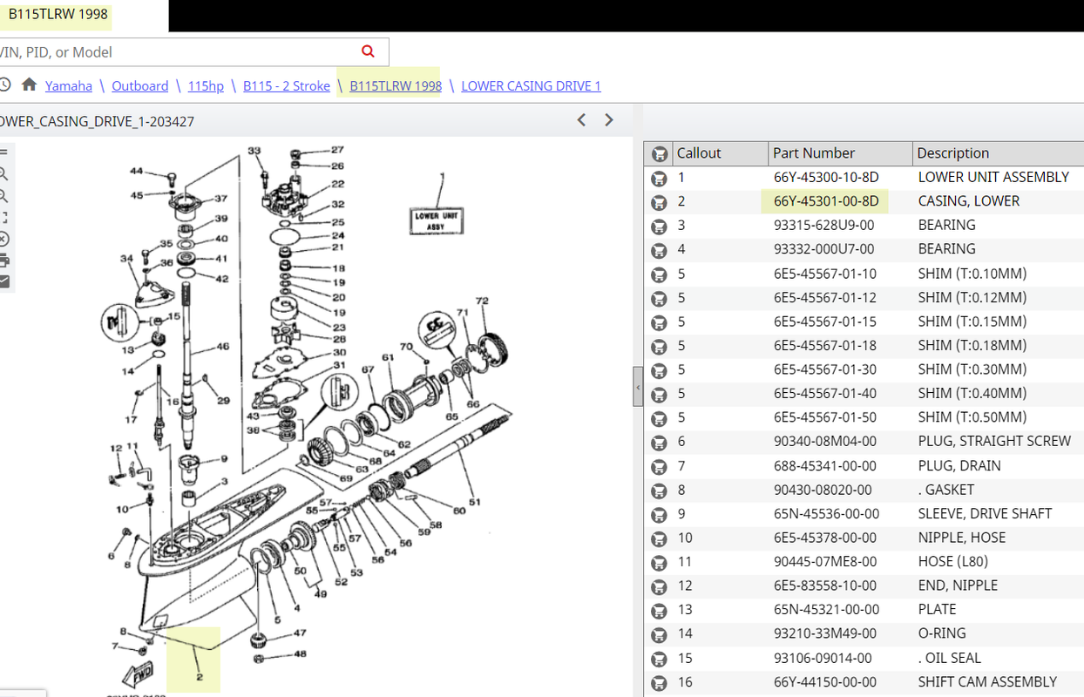Select callout 2 in the parts diagram
This screenshot has width=1084, height=697.
pyautogui.click(x=199, y=677)
